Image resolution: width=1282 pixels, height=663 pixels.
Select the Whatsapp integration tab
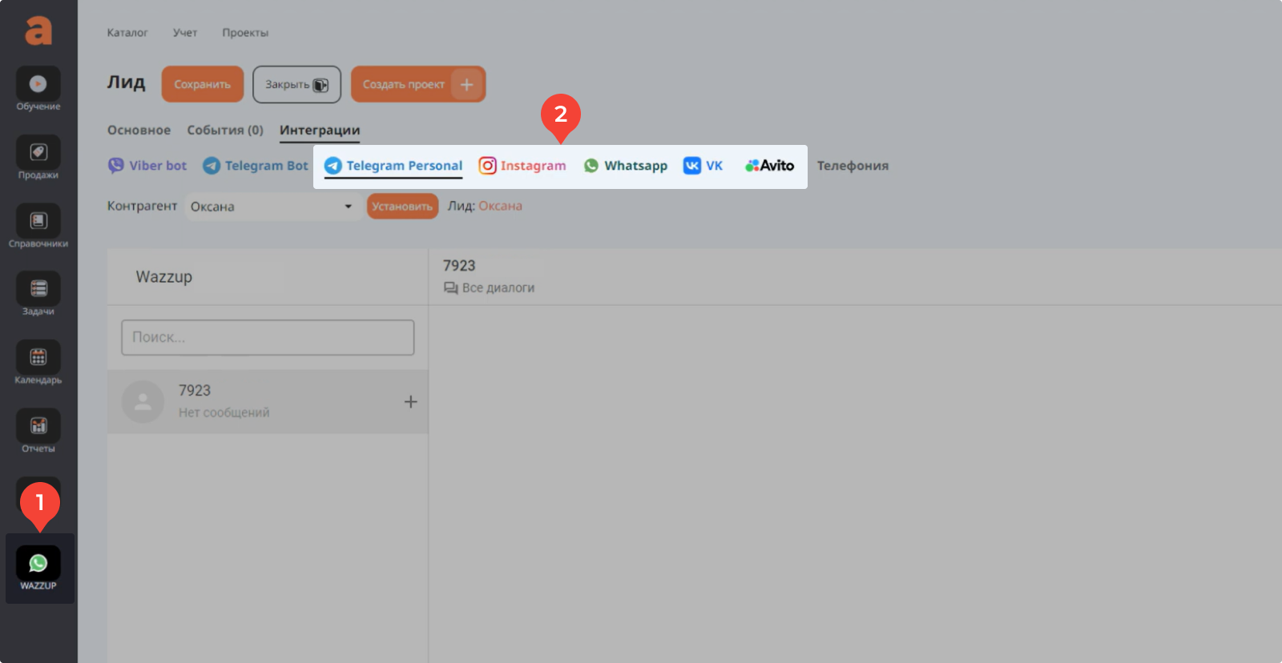(625, 166)
